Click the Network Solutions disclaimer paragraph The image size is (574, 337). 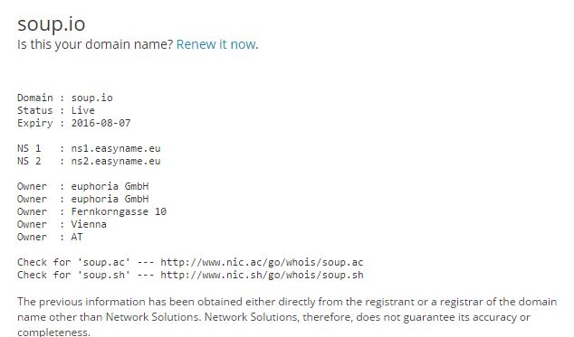[x=287, y=316]
